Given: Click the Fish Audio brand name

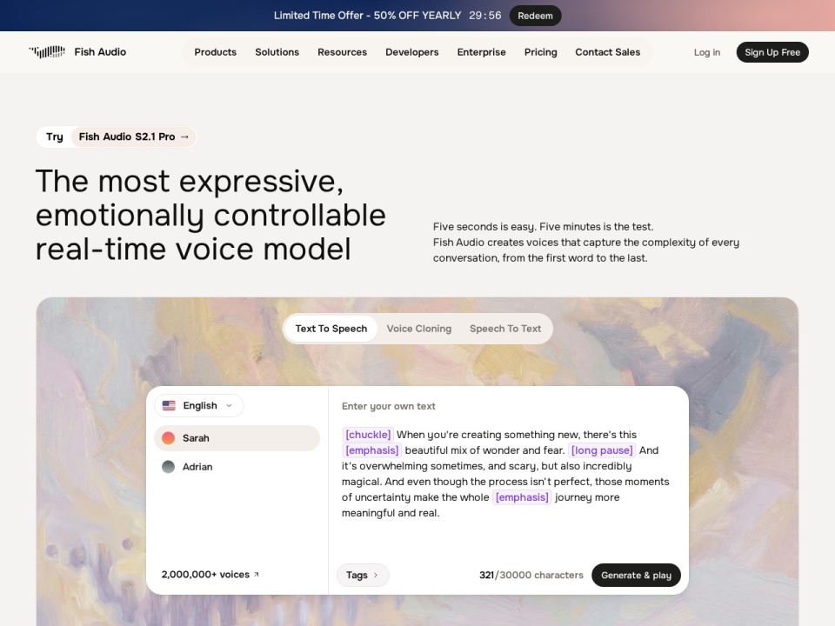Looking at the screenshot, I should tap(100, 51).
